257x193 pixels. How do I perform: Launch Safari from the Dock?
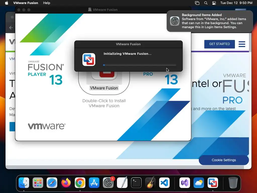point(52,183)
